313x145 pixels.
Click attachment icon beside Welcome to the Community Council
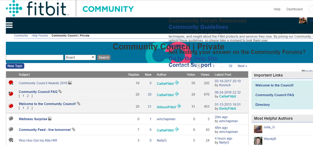(x=79, y=104)
